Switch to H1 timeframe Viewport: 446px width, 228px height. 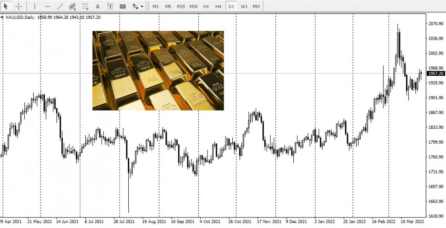(x=206, y=6)
